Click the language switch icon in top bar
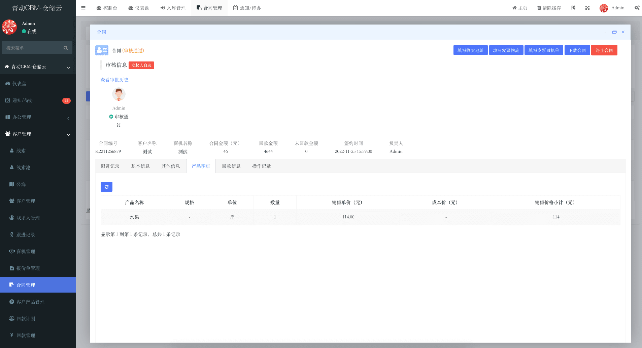This screenshot has width=642, height=348. pos(573,8)
